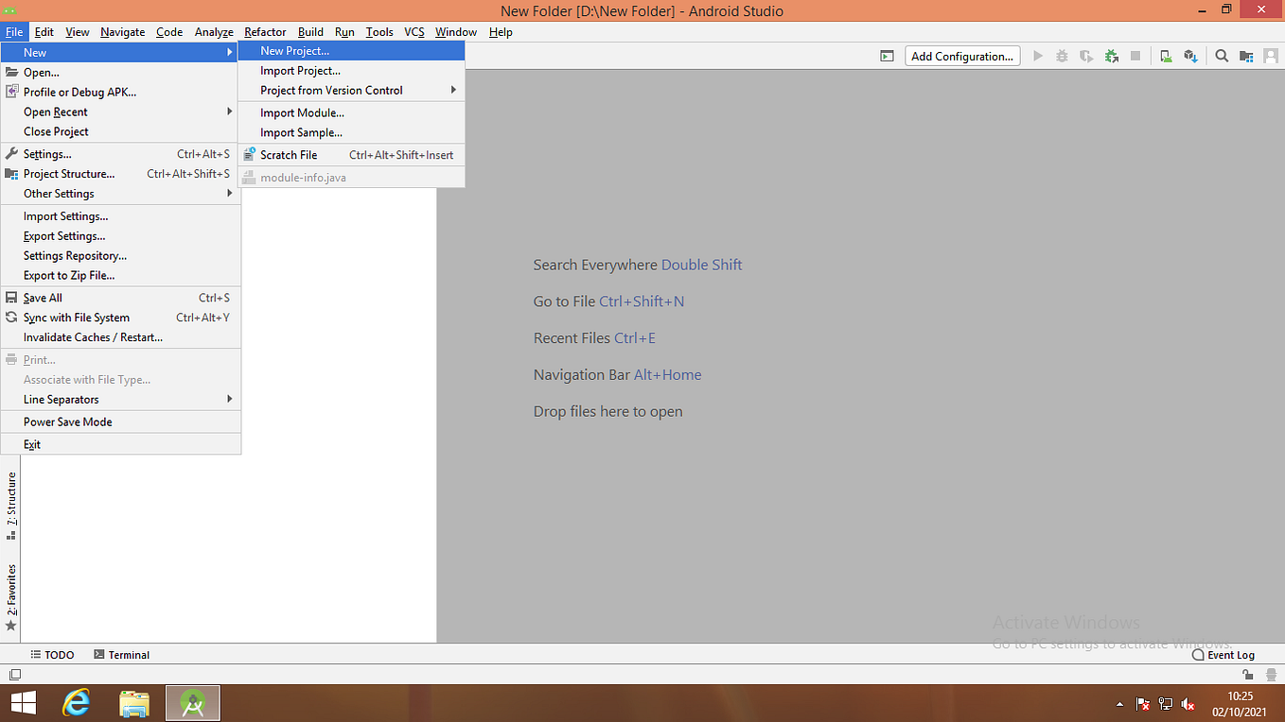The image size is (1285, 722).
Task: Click the Ctrl+Shift+N Go to File link
Action: (642, 301)
